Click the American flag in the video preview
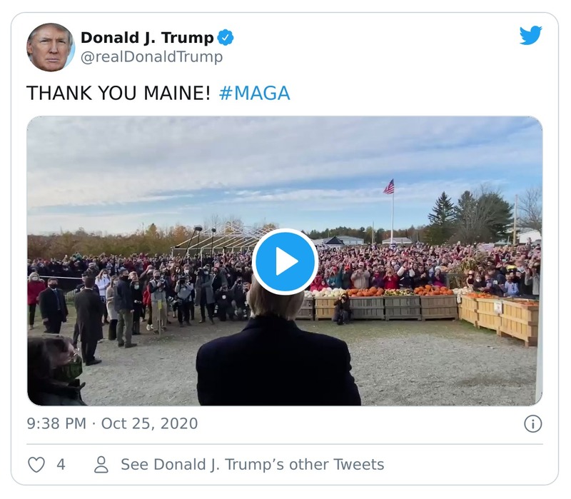Viewport: 571px width, 499px height. point(388,187)
